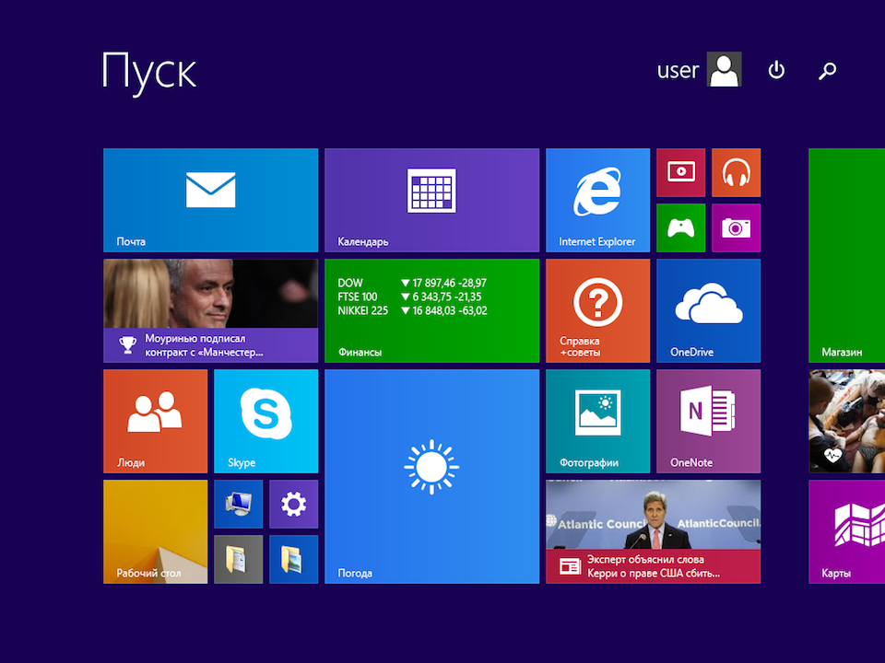885x663 pixels.
Task: Click the DOW stock quote line
Action: click(412, 283)
